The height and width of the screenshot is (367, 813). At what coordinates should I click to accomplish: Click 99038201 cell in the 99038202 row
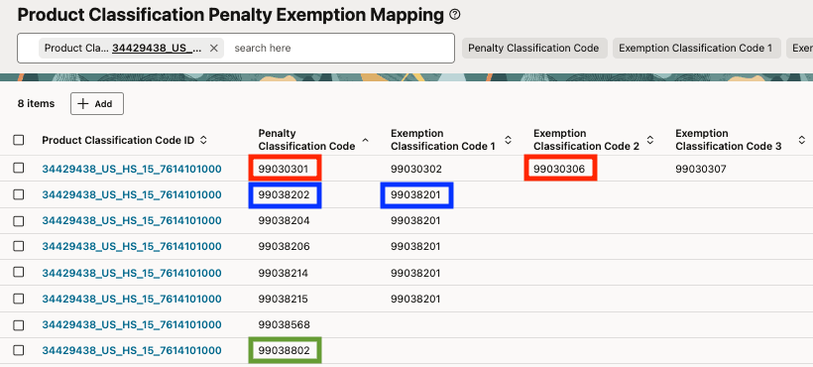(x=415, y=194)
